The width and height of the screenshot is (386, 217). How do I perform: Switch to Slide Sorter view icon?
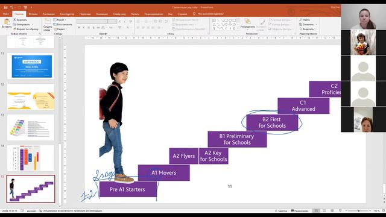click(x=324, y=211)
